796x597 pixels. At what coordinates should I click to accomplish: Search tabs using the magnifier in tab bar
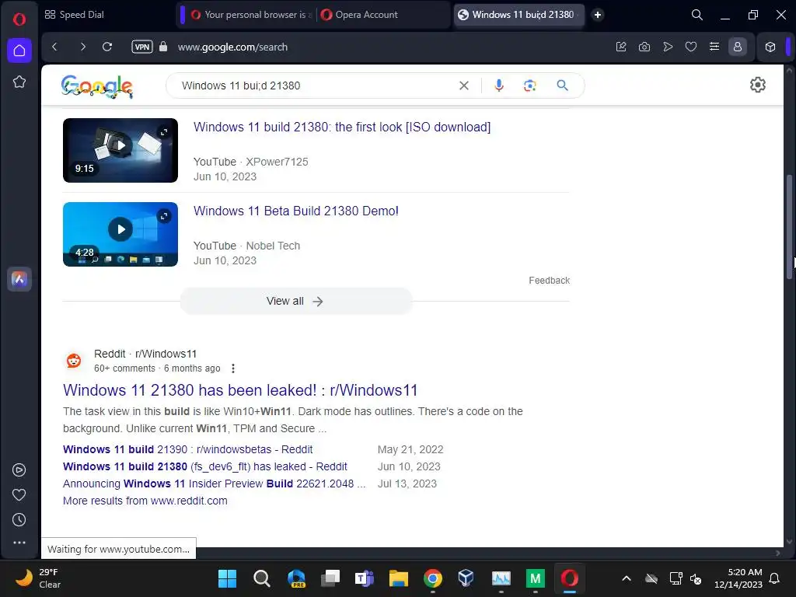pyautogui.click(x=697, y=15)
